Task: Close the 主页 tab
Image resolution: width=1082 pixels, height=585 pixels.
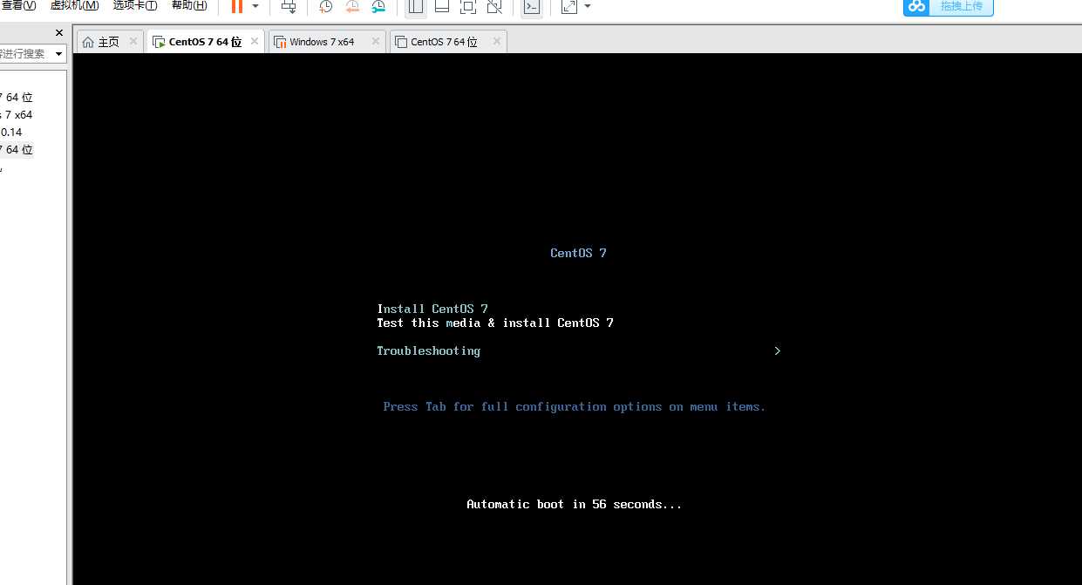Action: [133, 41]
